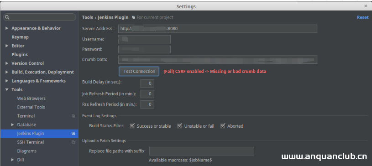Select the Terminal settings entry
Image resolution: width=372 pixels, height=166 pixels.
[26, 116]
